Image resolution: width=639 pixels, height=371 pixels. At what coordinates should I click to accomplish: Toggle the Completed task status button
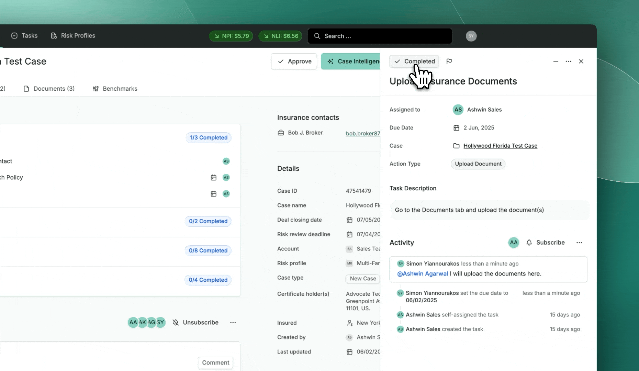pos(414,61)
